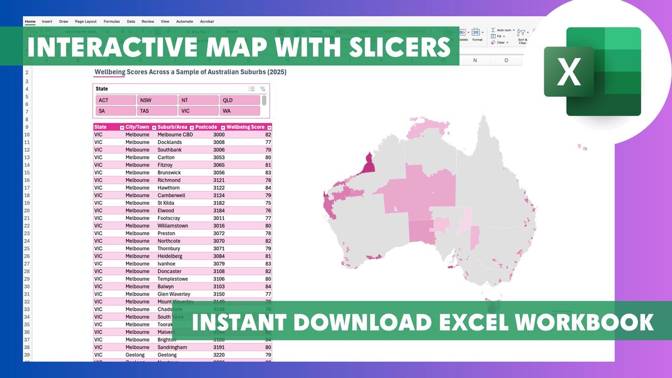Select the QLD slicer button
672x378 pixels.
(x=240, y=100)
